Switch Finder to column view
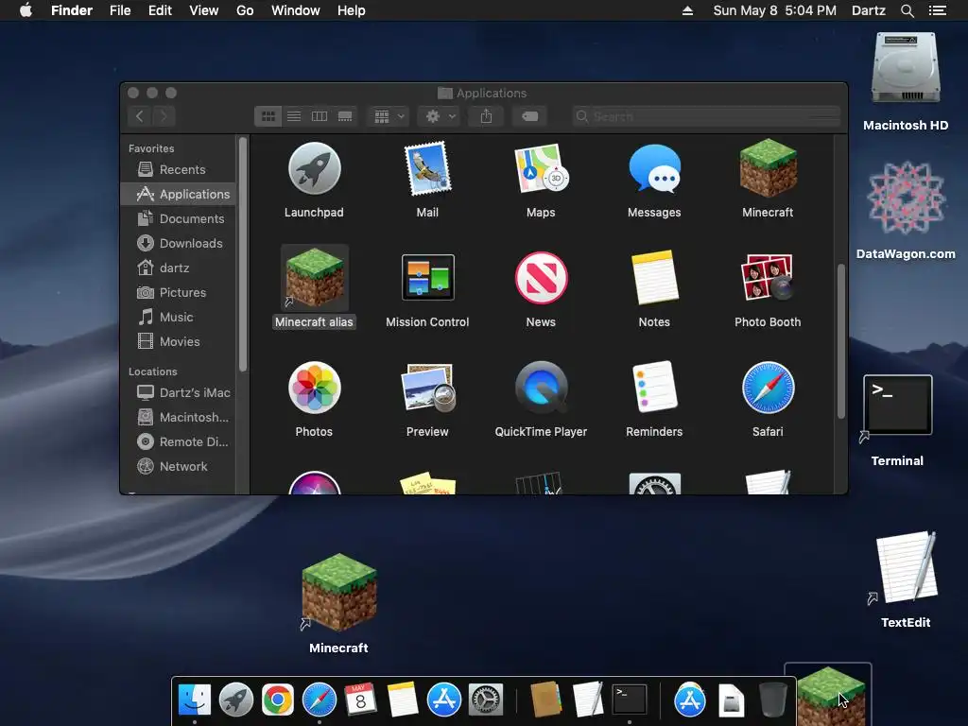Screen dimensions: 968x726 tap(320, 116)
